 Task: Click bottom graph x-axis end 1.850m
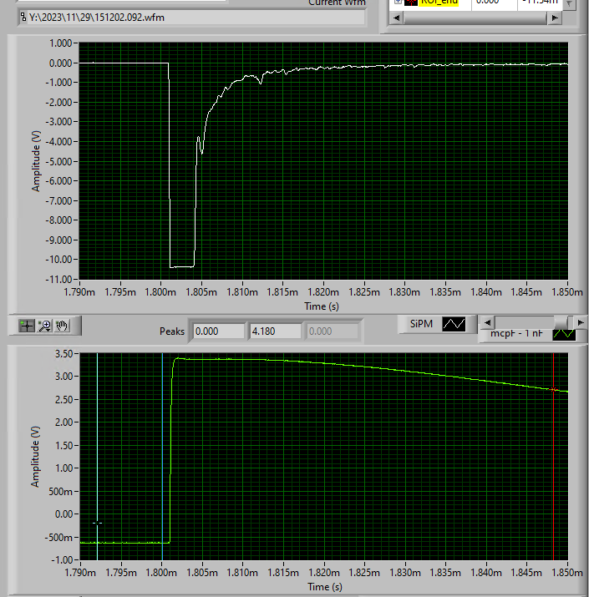[x=567, y=573]
